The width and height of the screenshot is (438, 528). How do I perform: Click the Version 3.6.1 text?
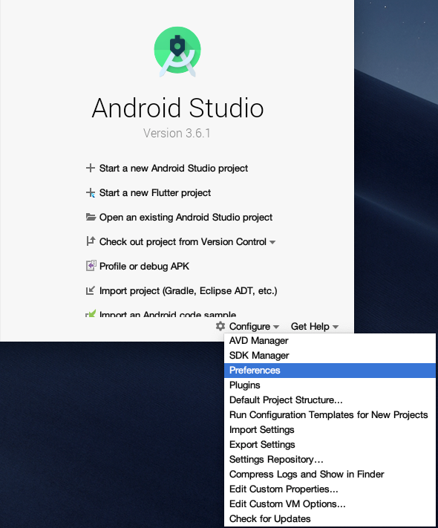click(177, 133)
